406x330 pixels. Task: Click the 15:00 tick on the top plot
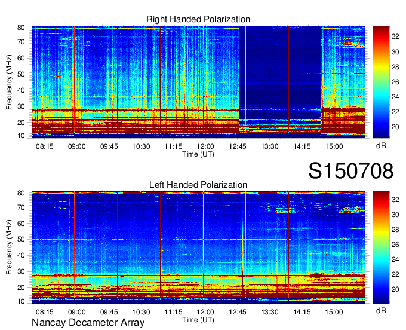pyautogui.click(x=334, y=146)
